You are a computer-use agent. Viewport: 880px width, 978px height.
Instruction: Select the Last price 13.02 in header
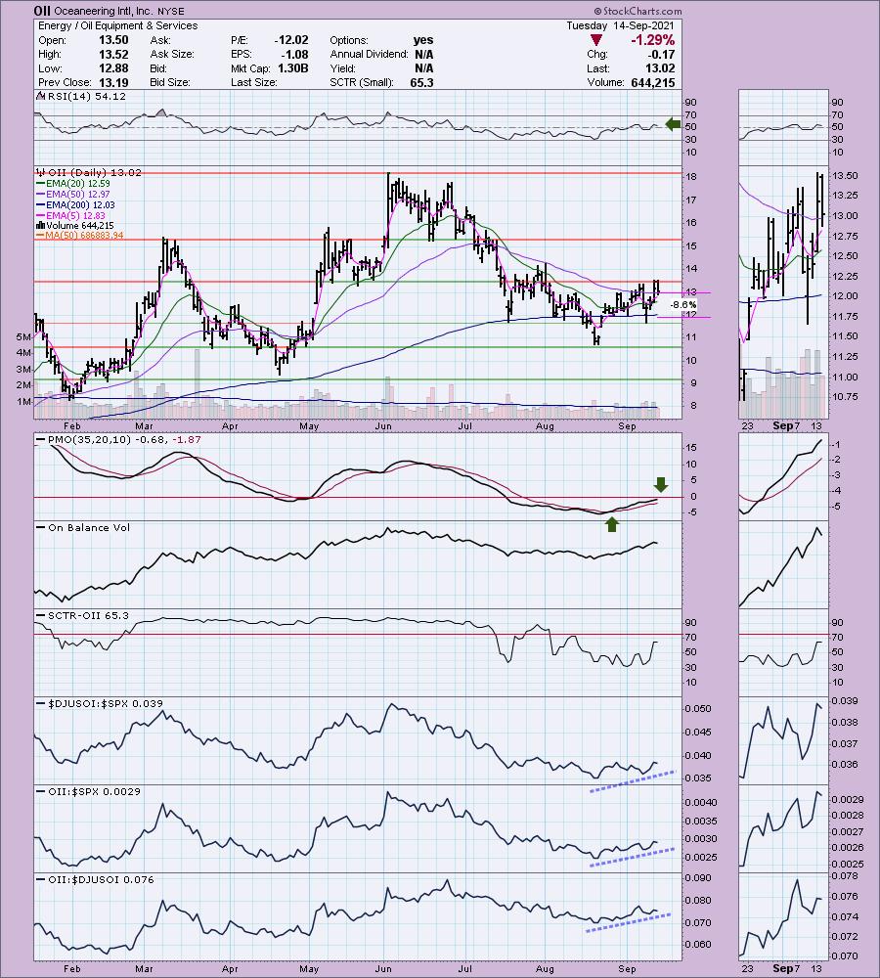(x=660, y=68)
